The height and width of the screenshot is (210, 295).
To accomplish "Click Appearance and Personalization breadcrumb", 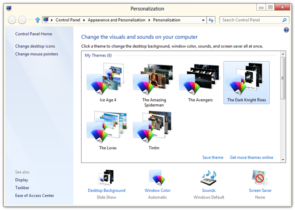I will click(x=116, y=20).
